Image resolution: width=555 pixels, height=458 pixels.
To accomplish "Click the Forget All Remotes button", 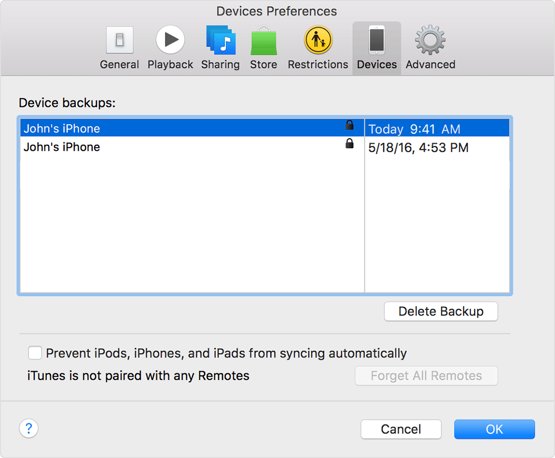I will coord(426,376).
